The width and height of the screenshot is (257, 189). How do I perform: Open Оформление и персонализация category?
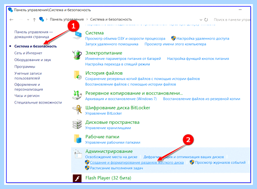click(x=29, y=87)
